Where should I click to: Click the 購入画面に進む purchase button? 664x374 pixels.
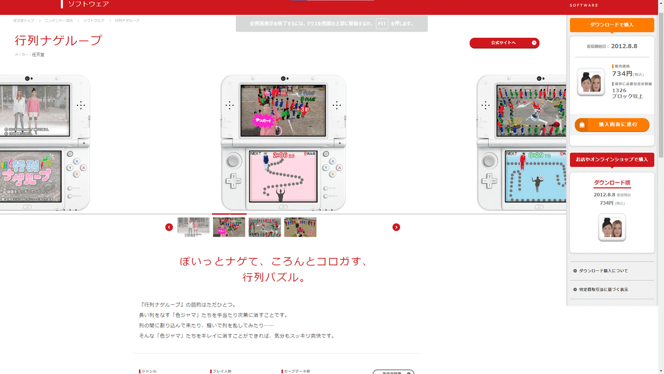pos(612,125)
